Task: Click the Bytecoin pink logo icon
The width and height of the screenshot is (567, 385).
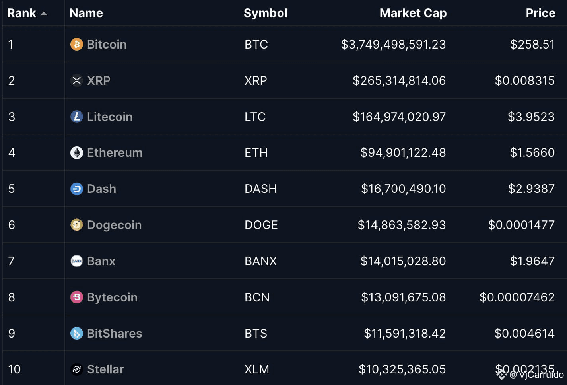Action: [x=77, y=297]
